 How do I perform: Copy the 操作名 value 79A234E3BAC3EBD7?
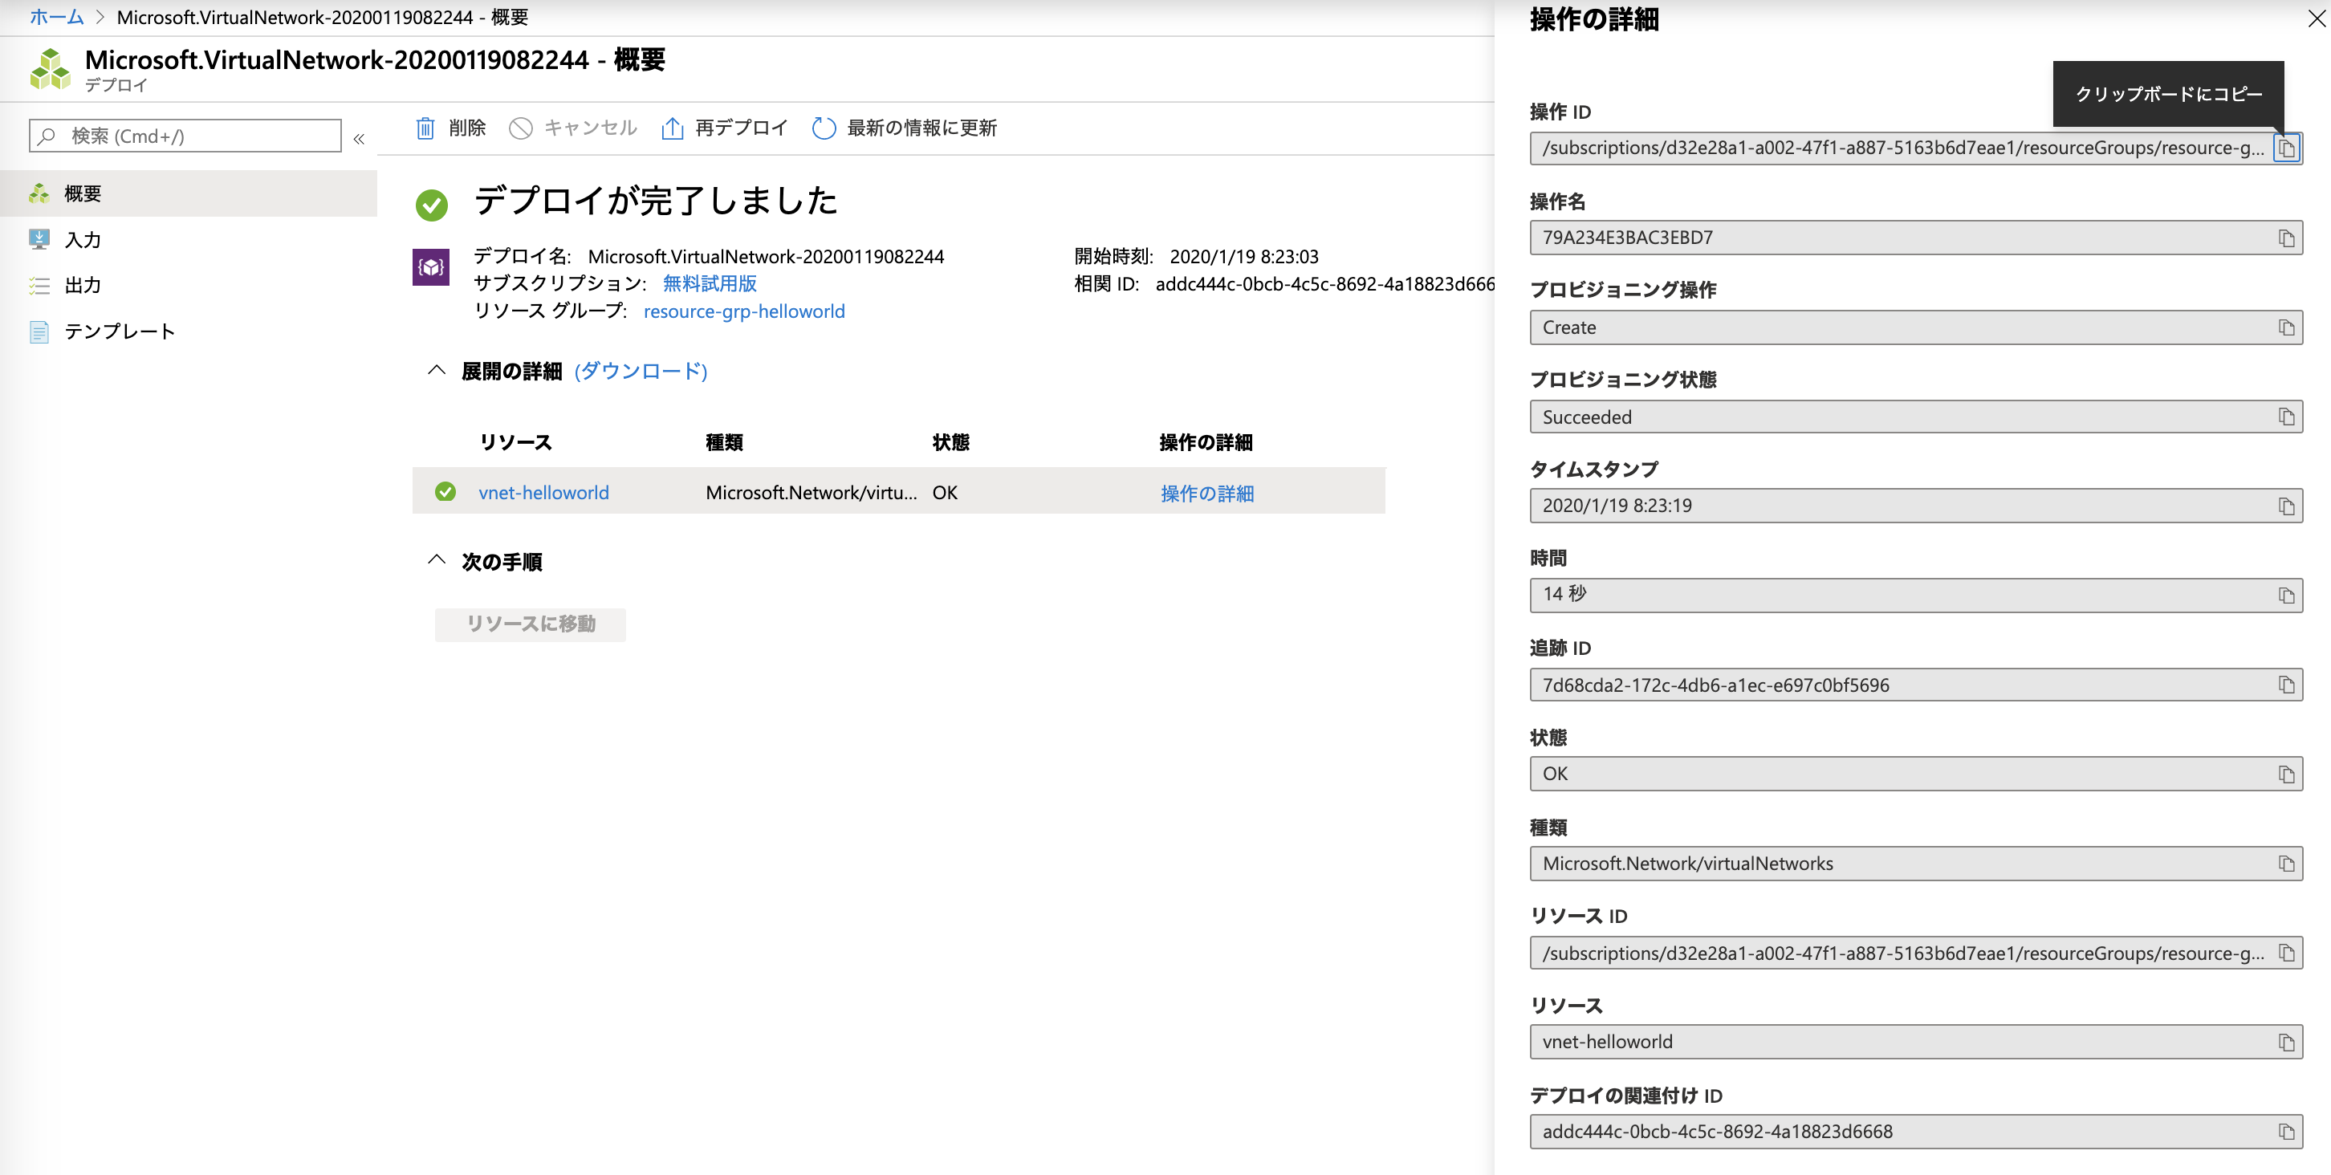pos(2287,238)
